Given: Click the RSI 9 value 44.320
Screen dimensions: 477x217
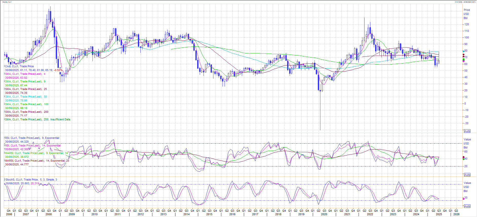Looking at the screenshot, I should [x=24, y=142].
